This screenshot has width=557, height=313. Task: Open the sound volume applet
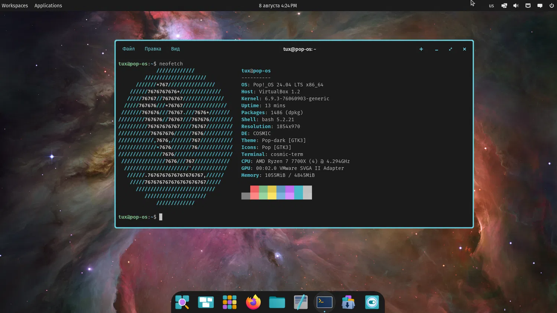[x=516, y=6]
